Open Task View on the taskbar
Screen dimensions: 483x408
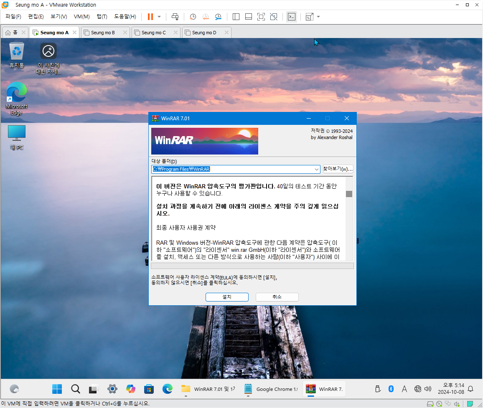tap(93, 389)
